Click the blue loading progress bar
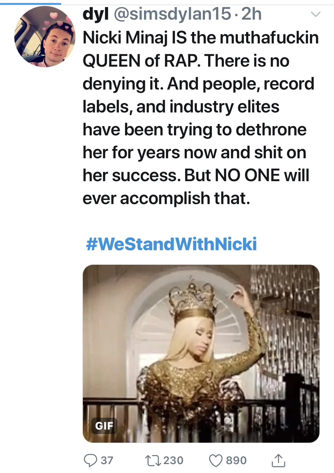The height and width of the screenshot is (473, 334). click(30, 4)
